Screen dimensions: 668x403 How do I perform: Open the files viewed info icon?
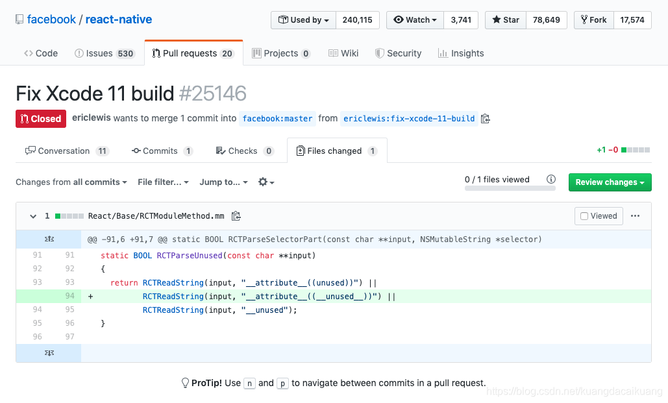point(551,179)
